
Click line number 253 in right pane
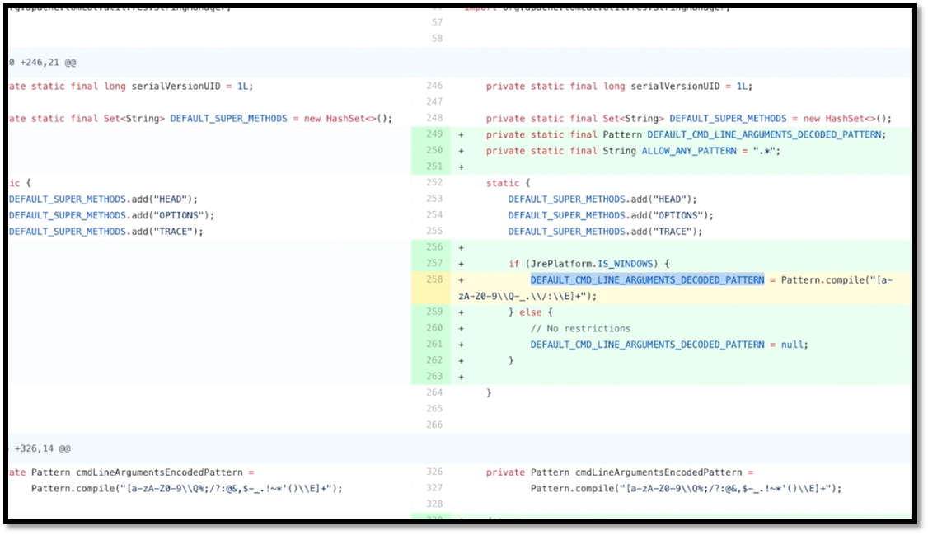(434, 199)
